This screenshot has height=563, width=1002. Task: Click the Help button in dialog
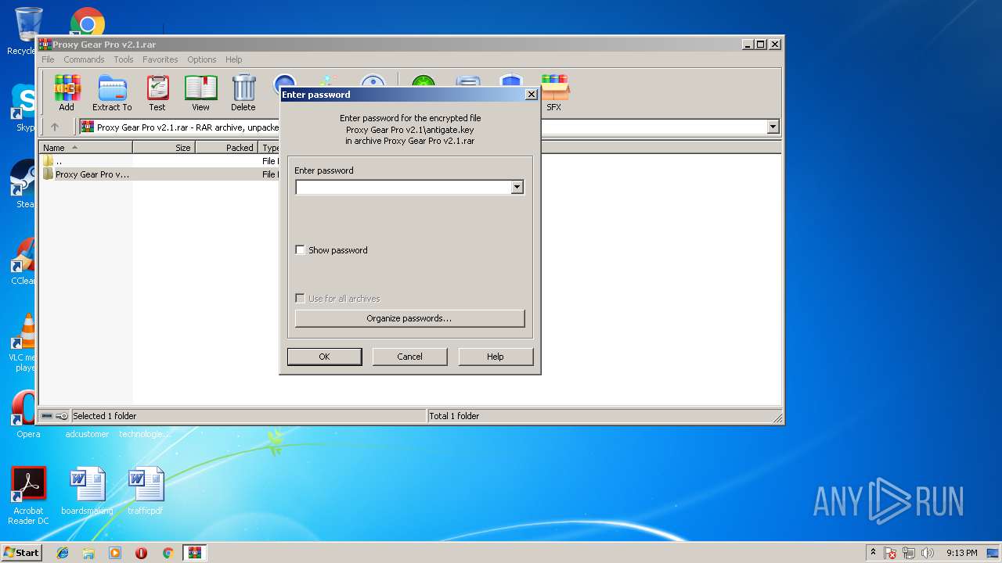tap(496, 357)
